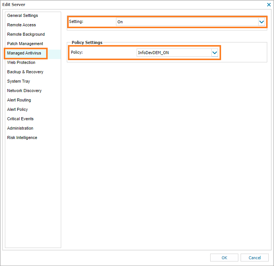
Task: Click the Setting field showing On
Action: click(x=187, y=22)
